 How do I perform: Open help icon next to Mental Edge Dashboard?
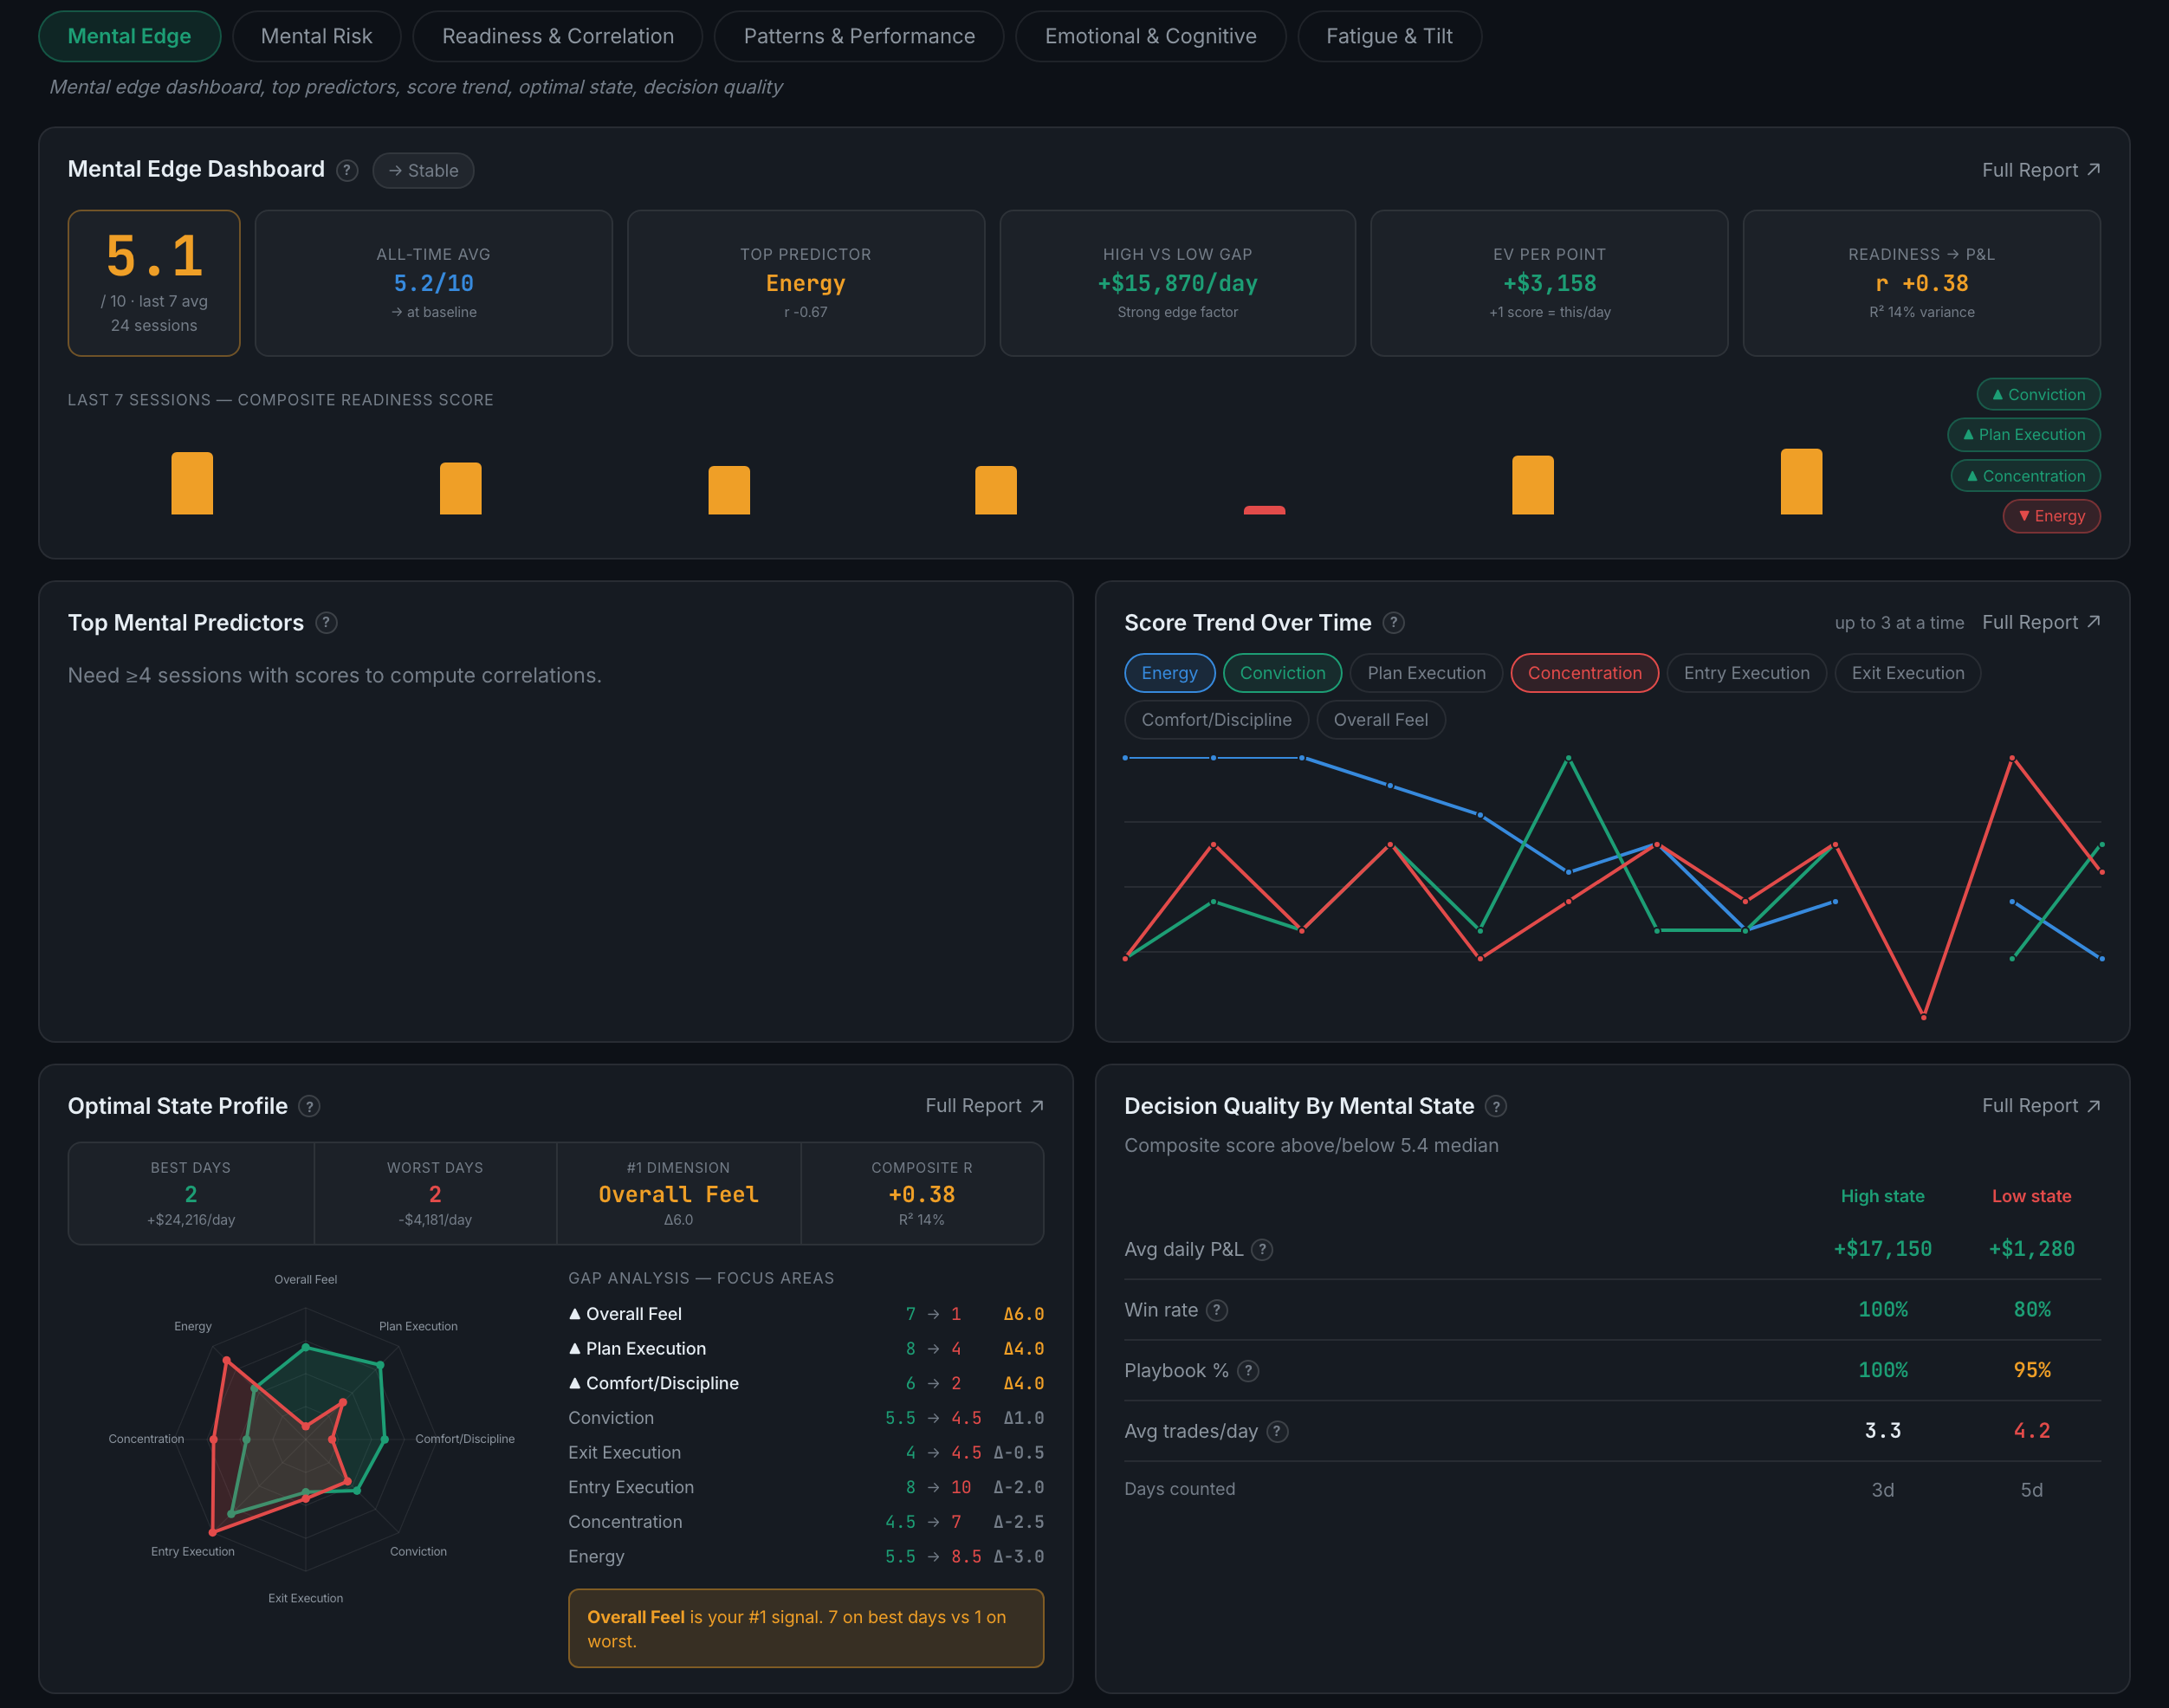coord(347,170)
